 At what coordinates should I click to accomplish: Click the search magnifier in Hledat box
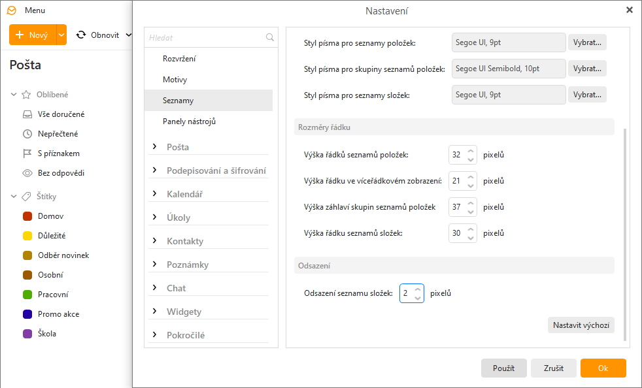click(270, 37)
